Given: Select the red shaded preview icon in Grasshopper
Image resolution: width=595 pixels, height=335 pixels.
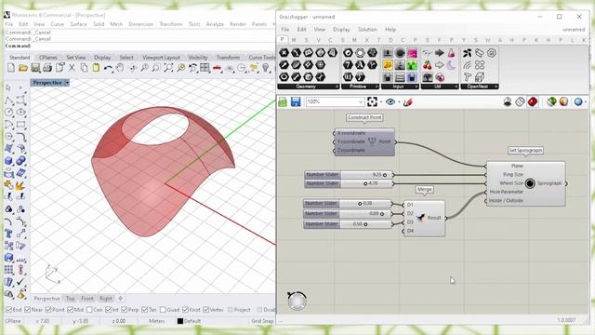Looking at the screenshot, I should [533, 101].
